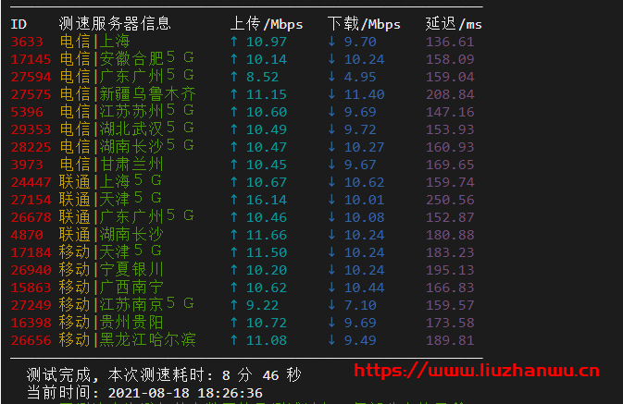The height and width of the screenshot is (404, 623).
Task: Click the 测速服务器信息 column header
Action: tap(115, 24)
